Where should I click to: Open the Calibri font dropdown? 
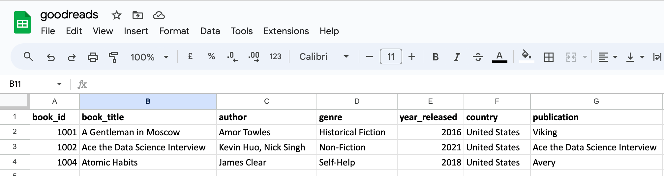(323, 57)
